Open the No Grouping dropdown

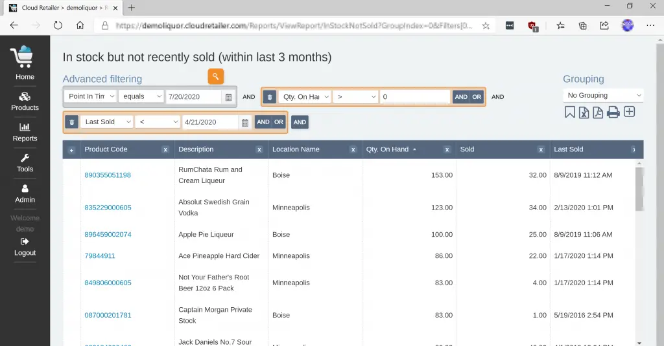(x=603, y=96)
